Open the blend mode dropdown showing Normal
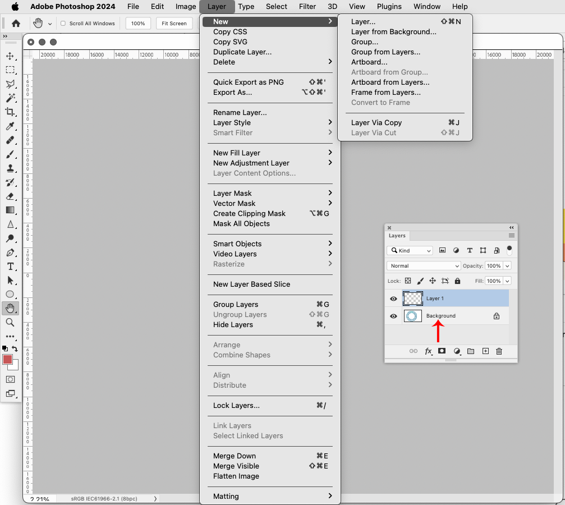This screenshot has width=565, height=505. tap(424, 265)
